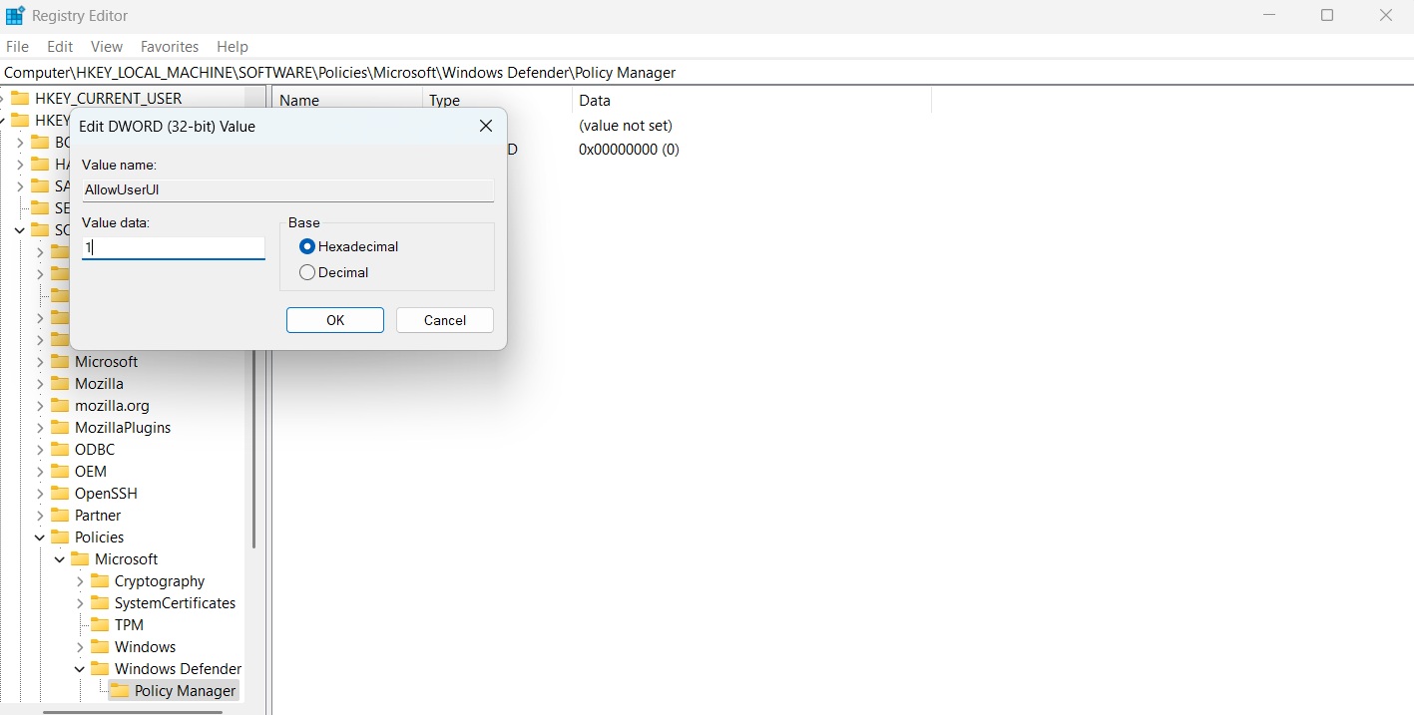The image size is (1414, 715).
Task: Expand the Windows key under Policies
Action: [x=80, y=646]
